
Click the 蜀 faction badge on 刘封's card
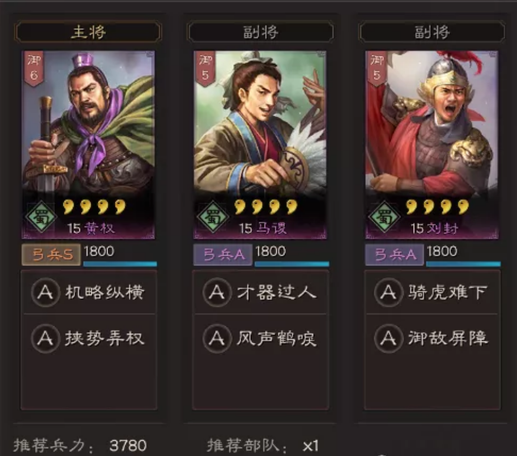point(384,217)
